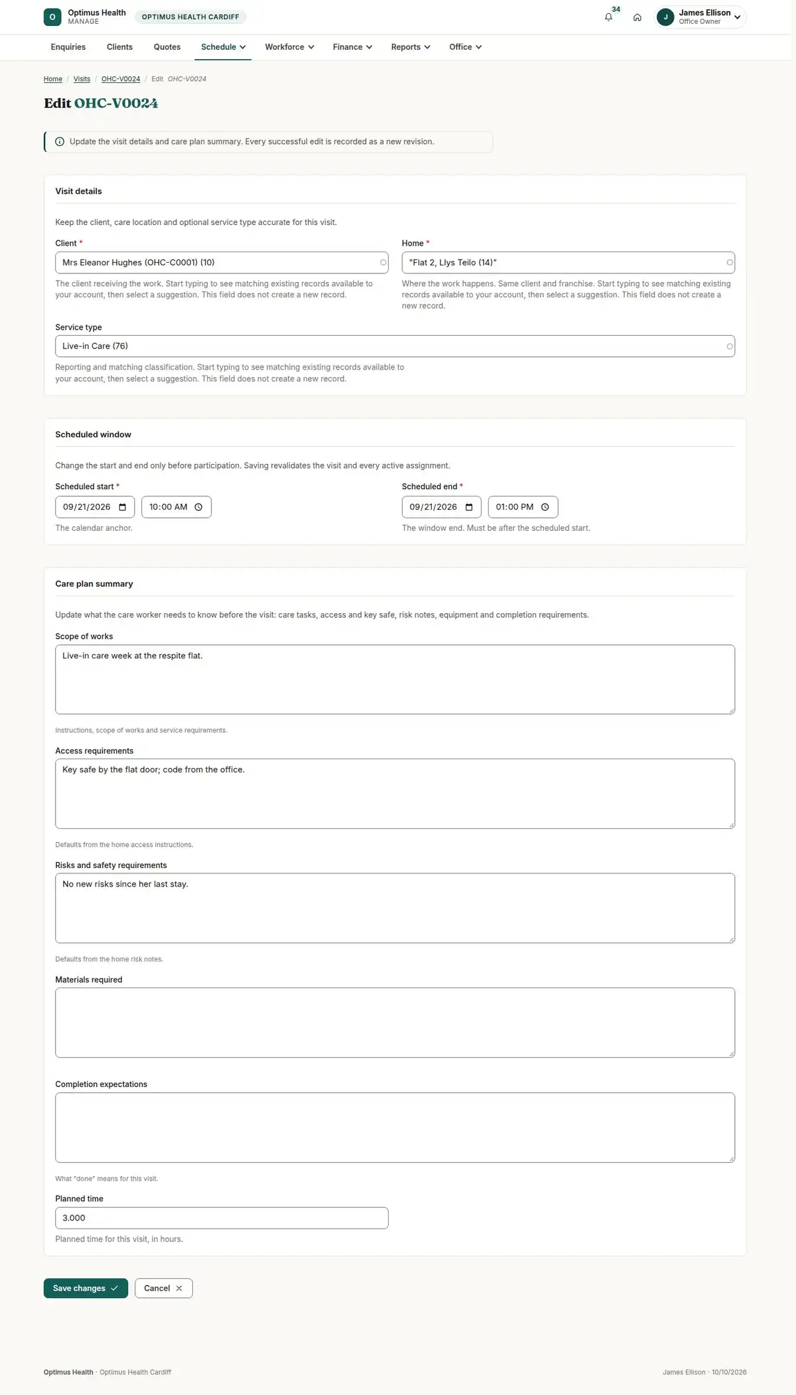Cancel editing the visit
Screen dimensions: 796x1395
[x=163, y=1288]
